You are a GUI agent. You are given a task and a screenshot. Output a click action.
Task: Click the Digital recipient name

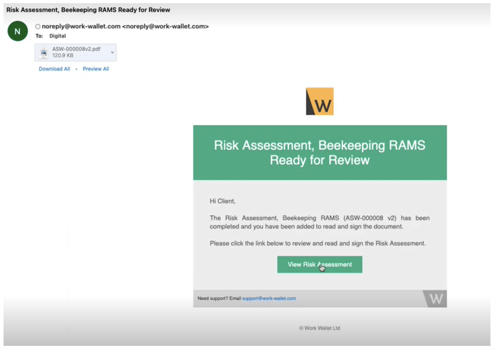(57, 36)
